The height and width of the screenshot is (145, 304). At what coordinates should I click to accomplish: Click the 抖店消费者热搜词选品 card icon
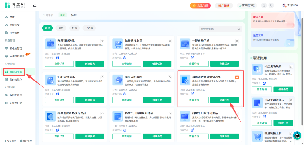[x=50, y=116]
